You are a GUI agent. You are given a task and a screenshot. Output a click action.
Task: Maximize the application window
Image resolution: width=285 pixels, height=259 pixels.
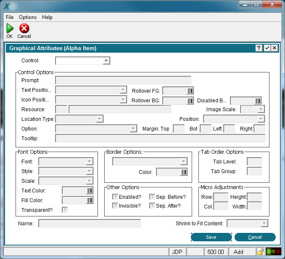256,4
